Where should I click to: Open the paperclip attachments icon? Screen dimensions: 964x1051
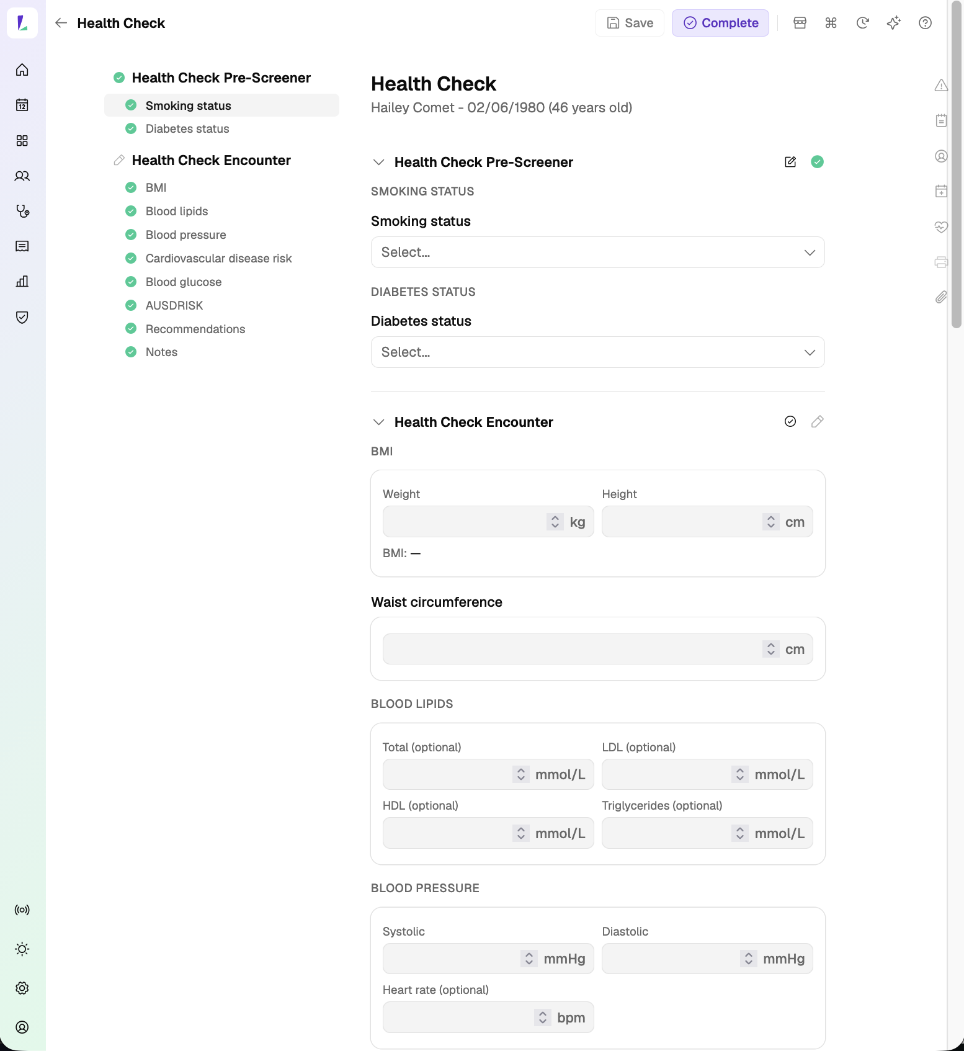pos(941,297)
